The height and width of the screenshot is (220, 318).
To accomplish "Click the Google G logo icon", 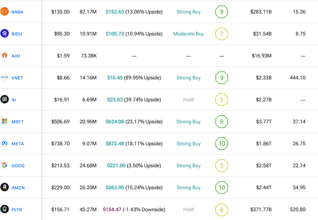I will pos(4,165).
